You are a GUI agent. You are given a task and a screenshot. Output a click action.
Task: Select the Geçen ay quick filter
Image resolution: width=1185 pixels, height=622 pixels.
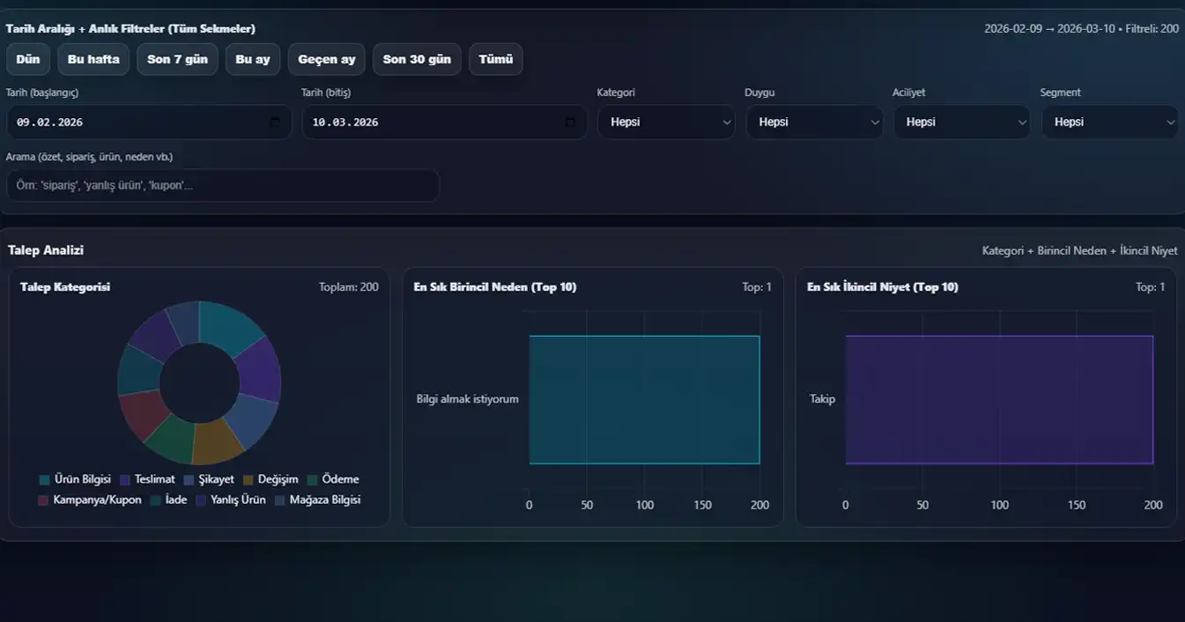coord(326,59)
